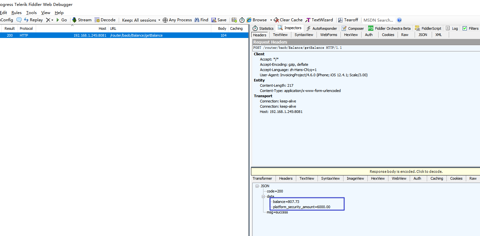Open the FiddlerScript tab
This screenshot has height=236, width=480.
point(428,28)
